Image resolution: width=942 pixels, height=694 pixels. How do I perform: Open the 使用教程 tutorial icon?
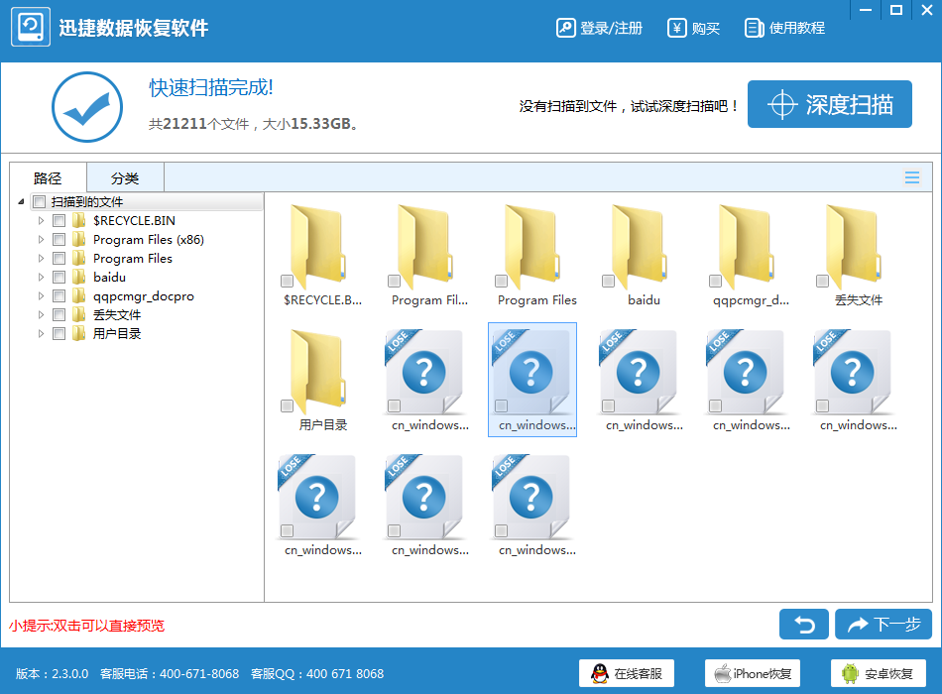pos(755,28)
